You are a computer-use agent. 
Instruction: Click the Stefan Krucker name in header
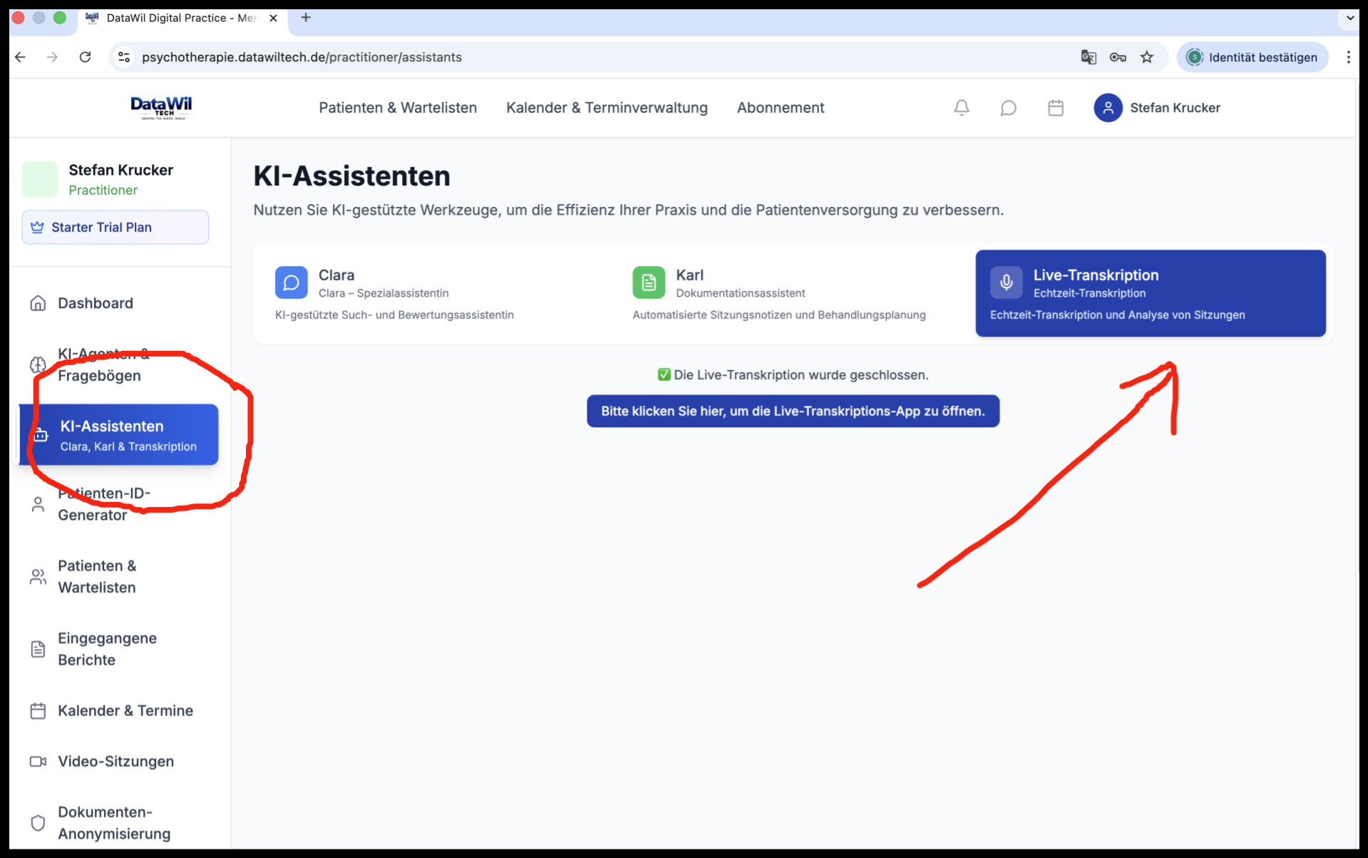1175,108
